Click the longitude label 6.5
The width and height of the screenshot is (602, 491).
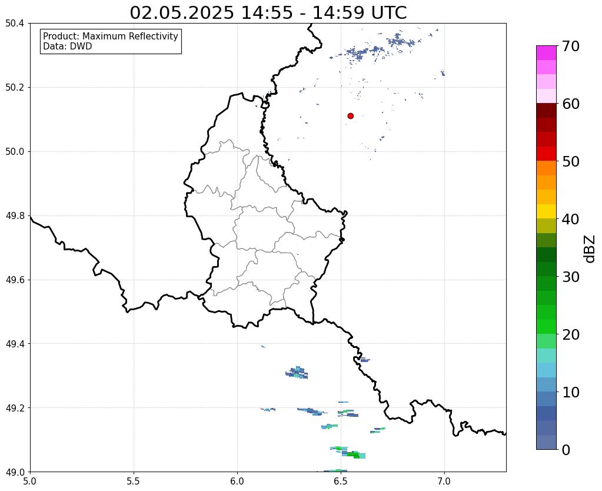click(341, 482)
